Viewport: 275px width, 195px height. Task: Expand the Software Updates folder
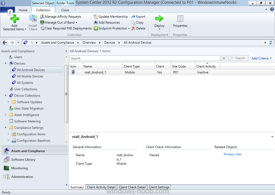click(x=8, y=102)
